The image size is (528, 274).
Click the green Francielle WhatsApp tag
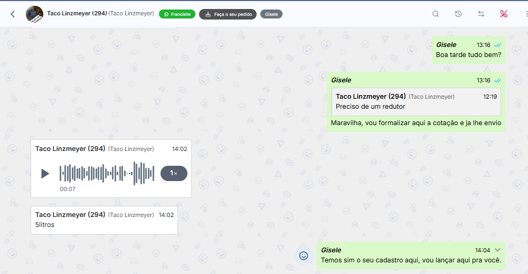(177, 14)
